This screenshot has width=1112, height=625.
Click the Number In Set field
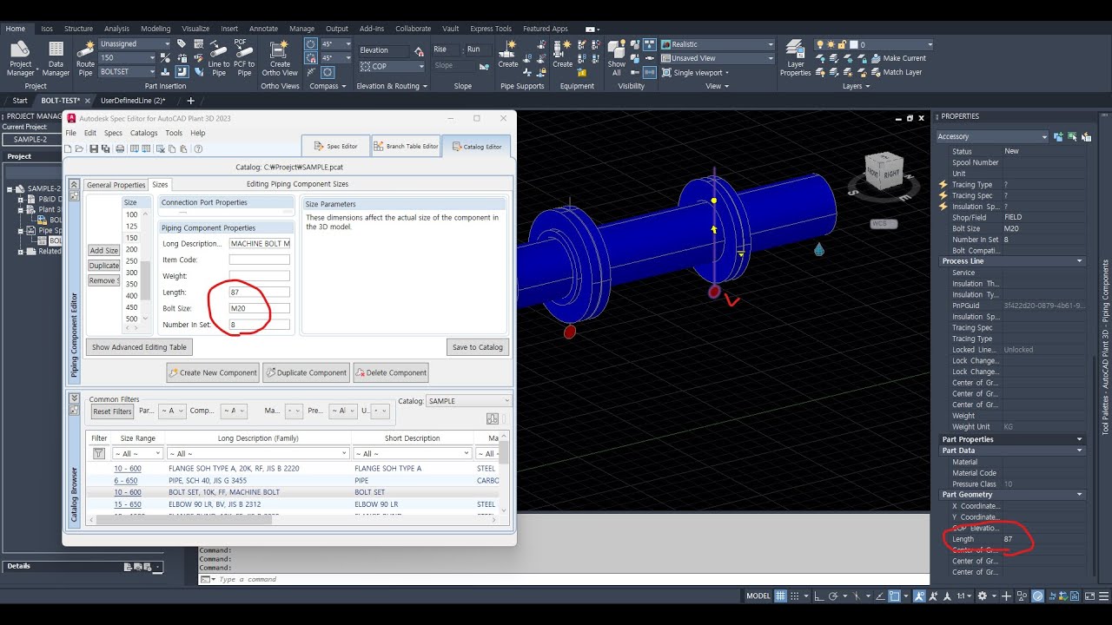259,325
